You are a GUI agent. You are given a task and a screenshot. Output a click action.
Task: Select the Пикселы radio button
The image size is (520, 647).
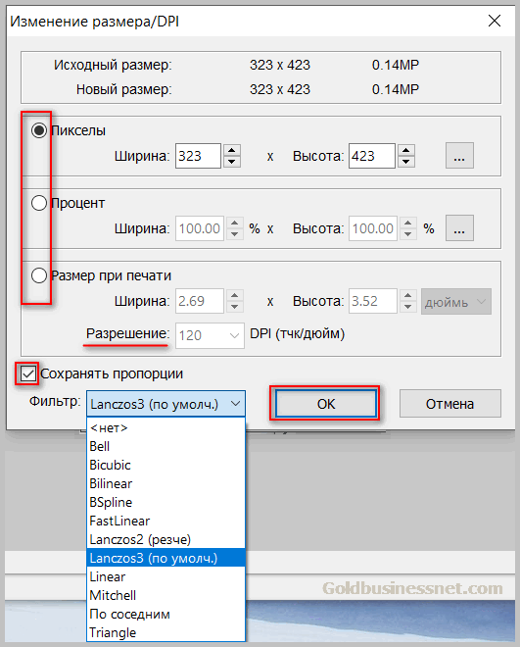coord(39,130)
